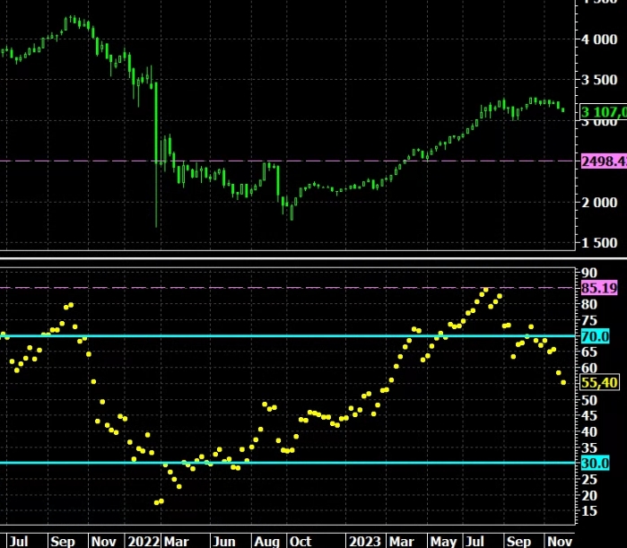Viewport: 627px width, 548px height.
Task: Click the Oct marker on time axis
Action: (x=300, y=541)
